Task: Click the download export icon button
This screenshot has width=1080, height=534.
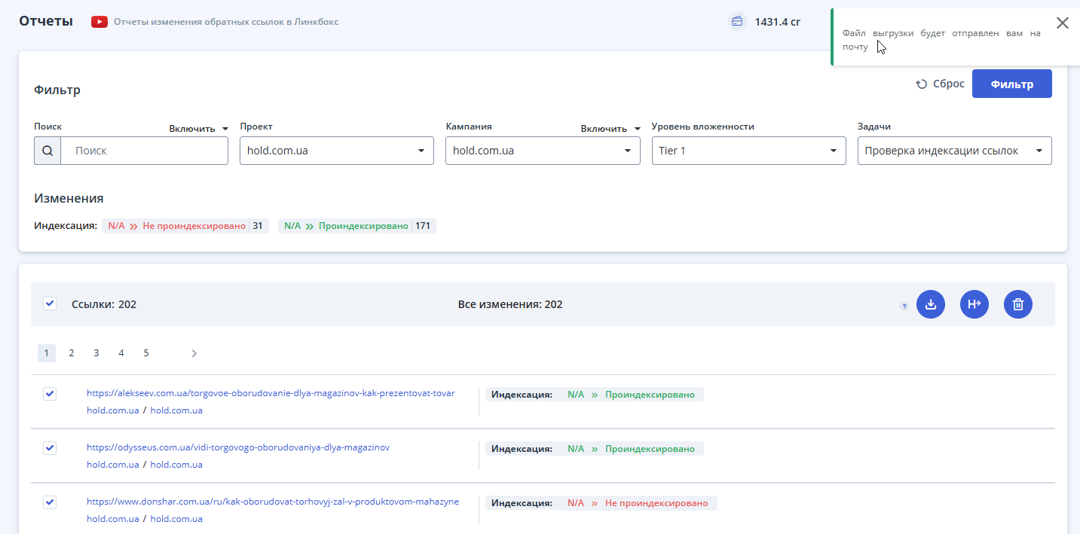Action: (x=931, y=304)
